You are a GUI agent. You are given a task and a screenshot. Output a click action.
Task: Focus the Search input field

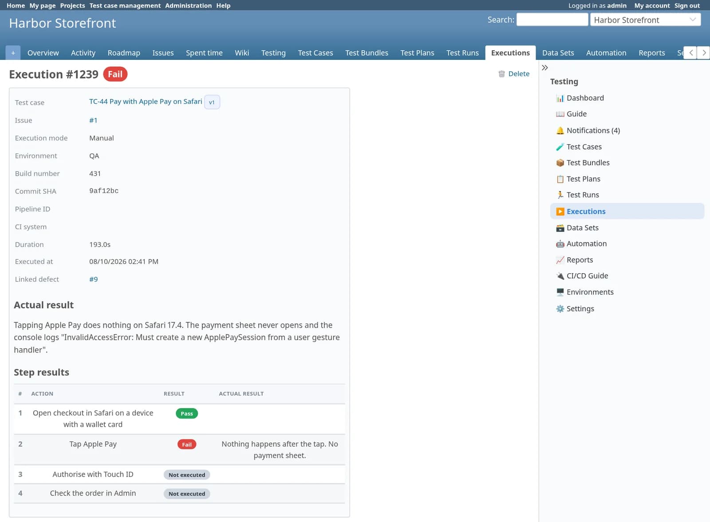[552, 20]
